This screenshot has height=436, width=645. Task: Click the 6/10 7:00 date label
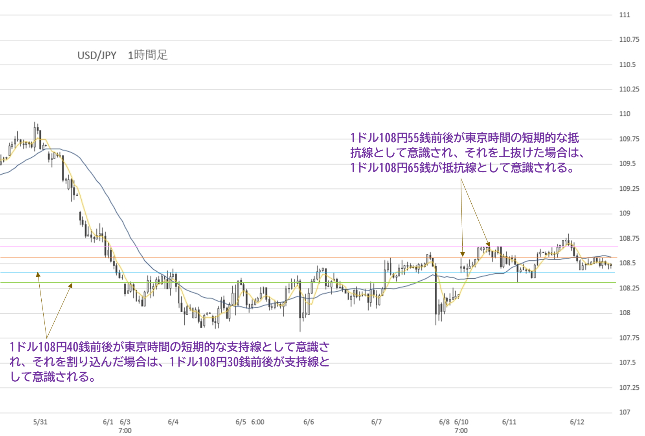[x=461, y=426]
